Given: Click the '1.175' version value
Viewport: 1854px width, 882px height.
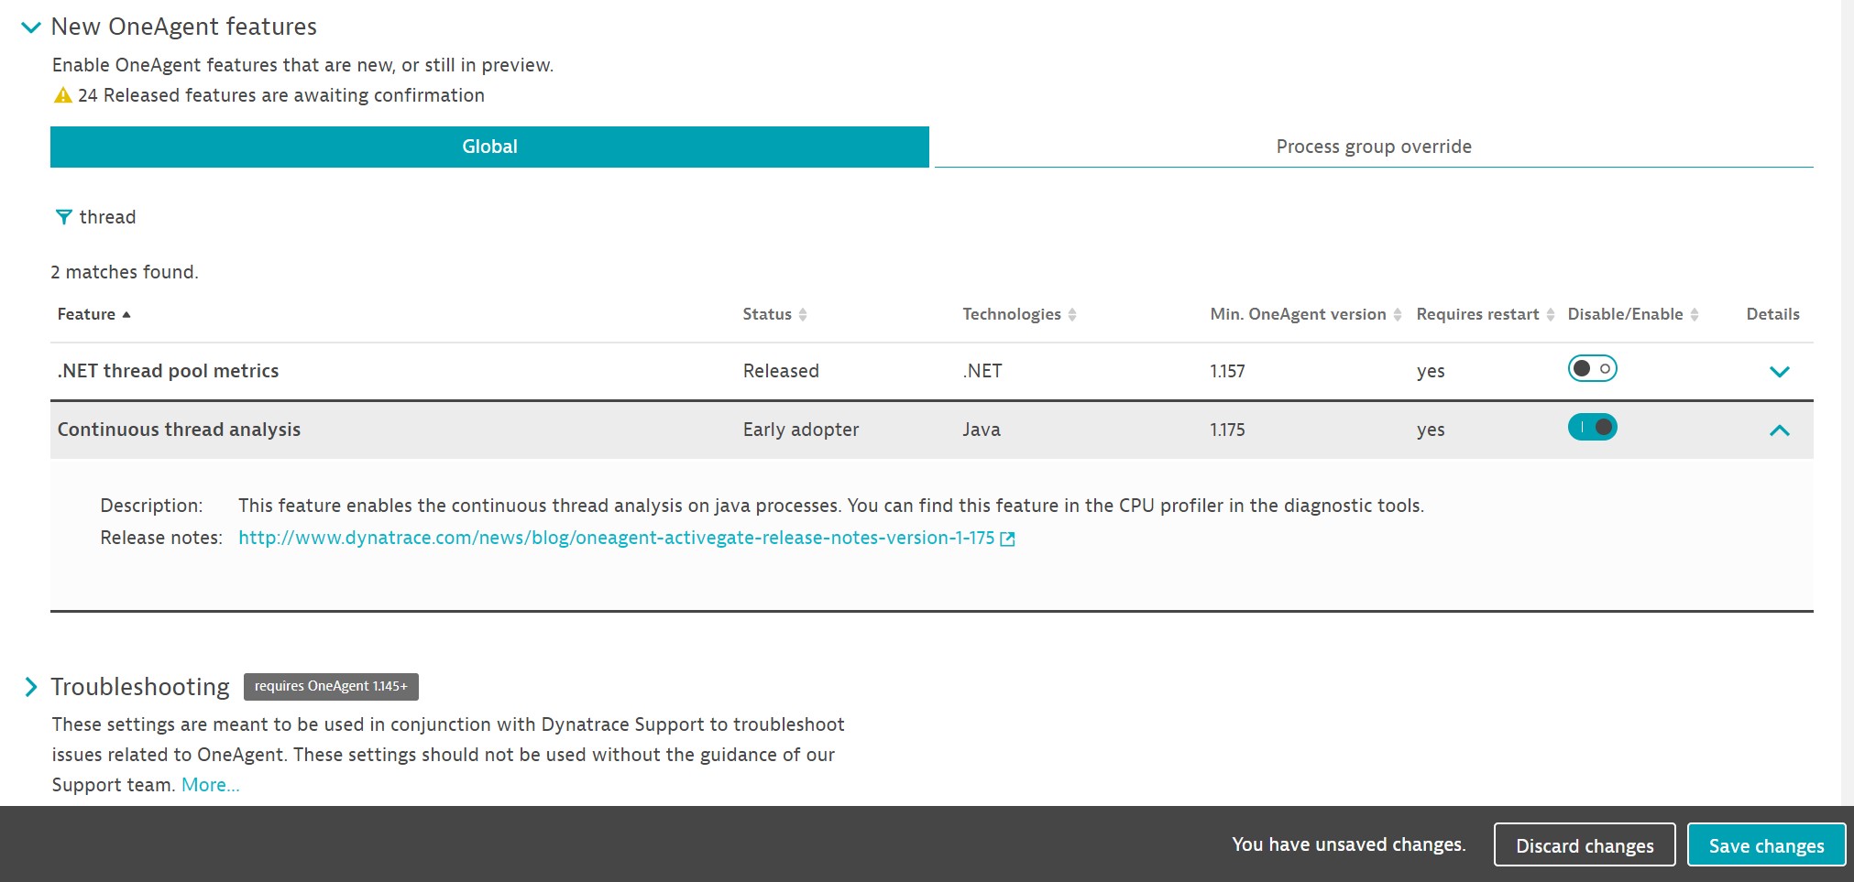Looking at the screenshot, I should pyautogui.click(x=1227, y=430).
